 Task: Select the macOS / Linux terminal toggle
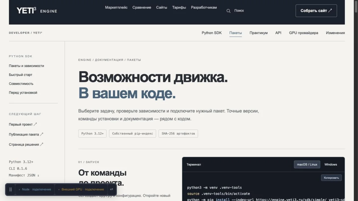coord(307,165)
